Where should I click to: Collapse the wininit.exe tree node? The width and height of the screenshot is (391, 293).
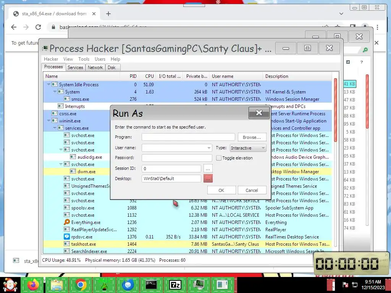pyautogui.click(x=48, y=121)
